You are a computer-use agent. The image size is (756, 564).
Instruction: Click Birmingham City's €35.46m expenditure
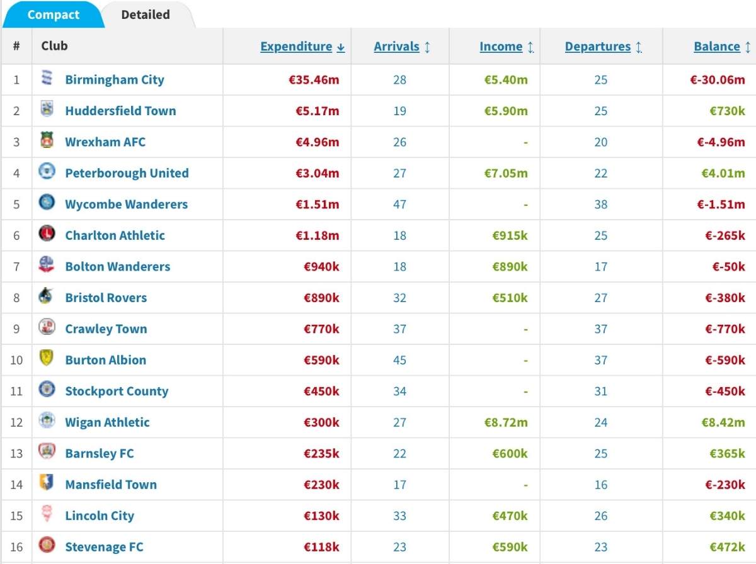click(313, 80)
